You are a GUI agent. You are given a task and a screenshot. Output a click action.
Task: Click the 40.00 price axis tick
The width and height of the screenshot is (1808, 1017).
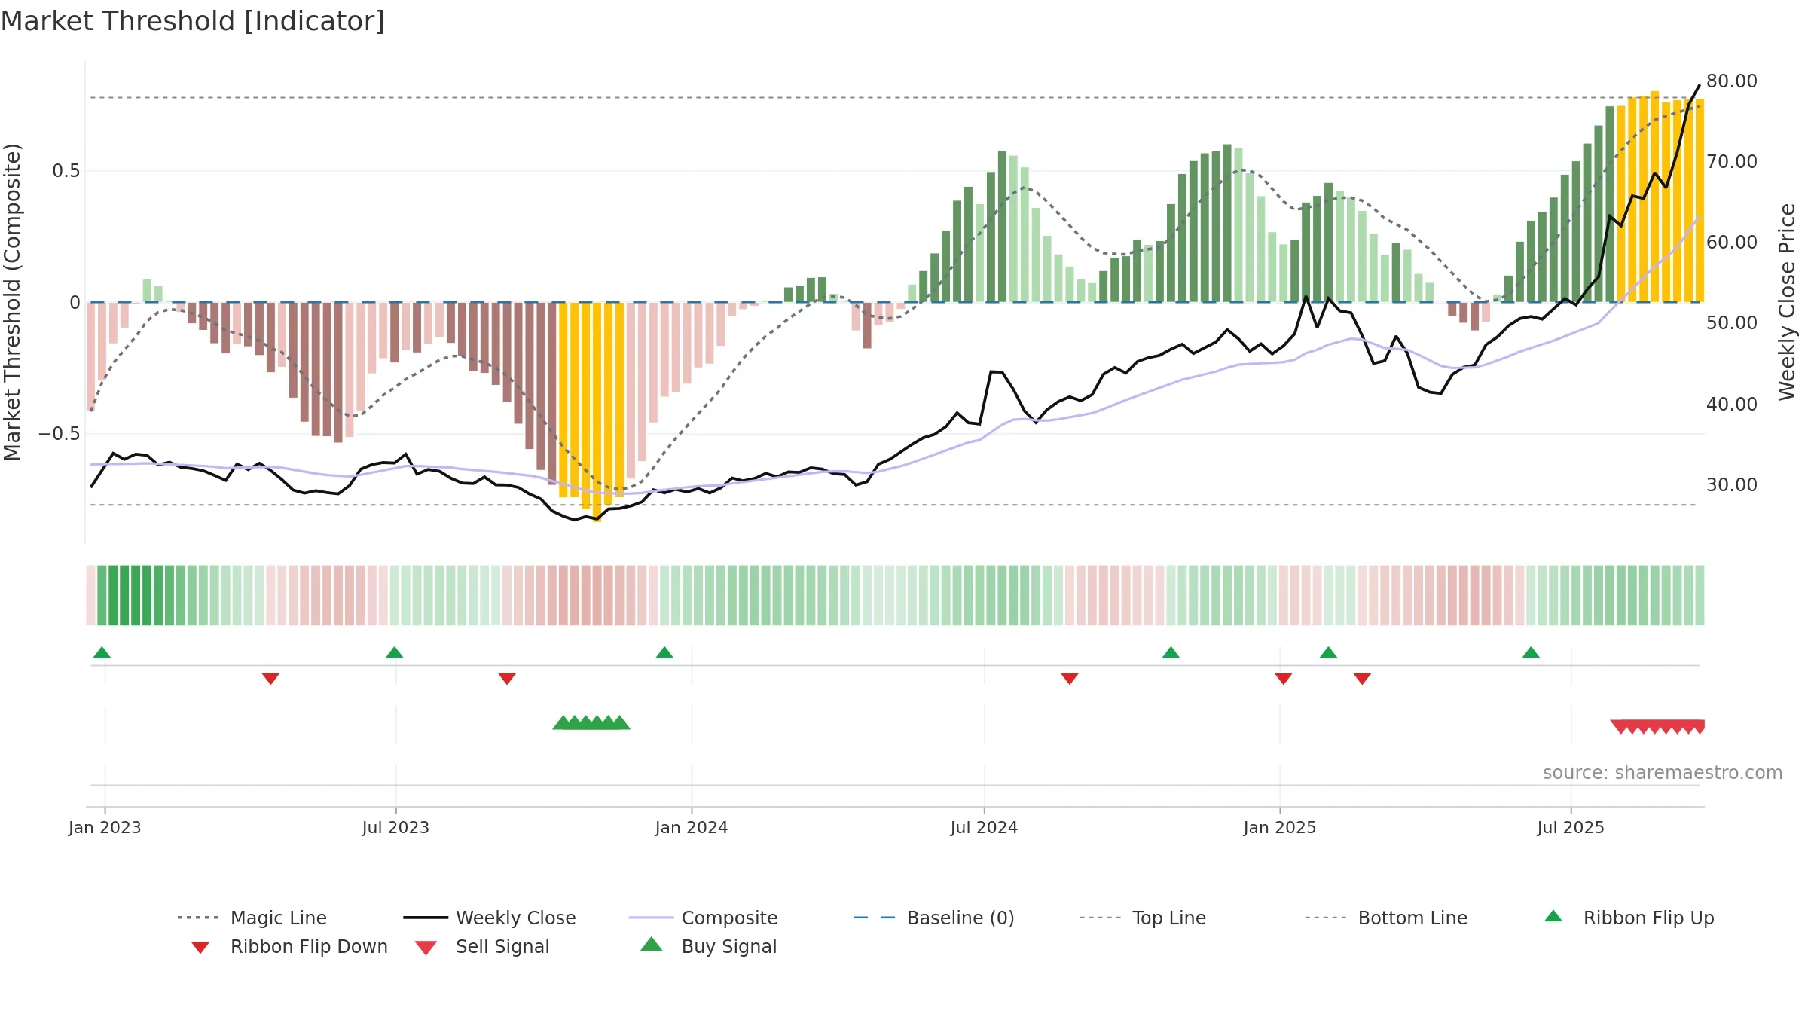pos(1732,404)
